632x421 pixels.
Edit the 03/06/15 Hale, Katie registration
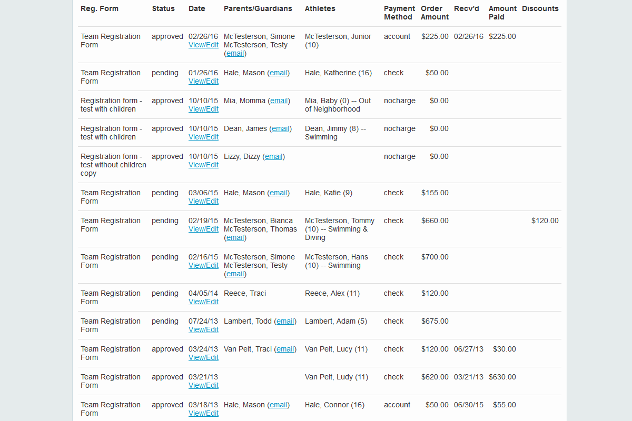tap(203, 202)
